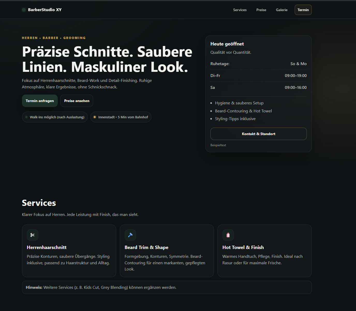Image resolution: width=356 pixels, height=311 pixels.
Task: Select the Beispieltext label
Action: 218,145
